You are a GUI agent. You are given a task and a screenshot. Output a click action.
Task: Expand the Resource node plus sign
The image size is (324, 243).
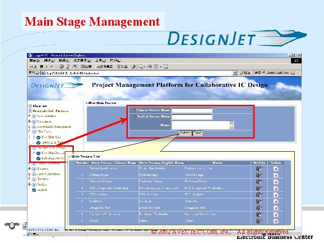(30, 168)
